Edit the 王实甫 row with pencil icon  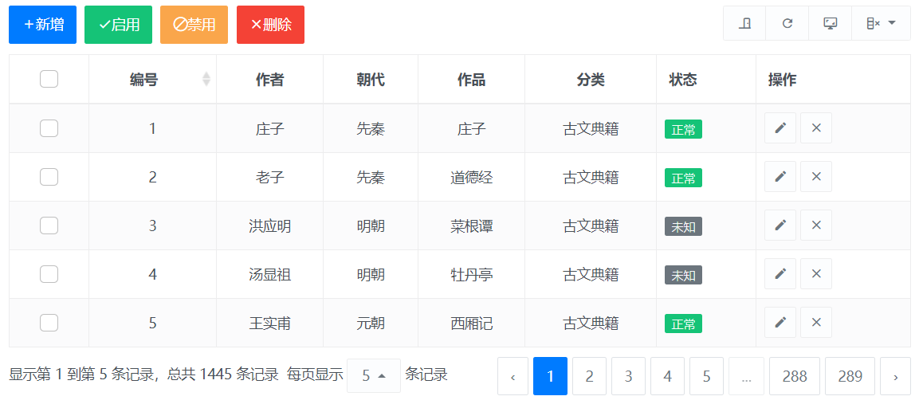click(x=780, y=323)
